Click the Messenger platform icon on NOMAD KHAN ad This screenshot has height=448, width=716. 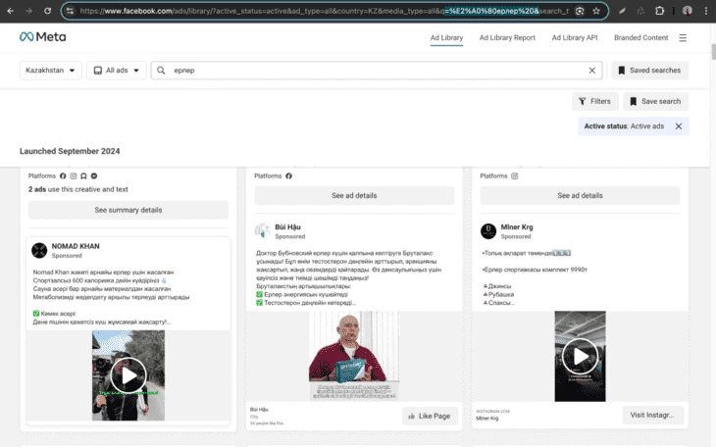94,176
